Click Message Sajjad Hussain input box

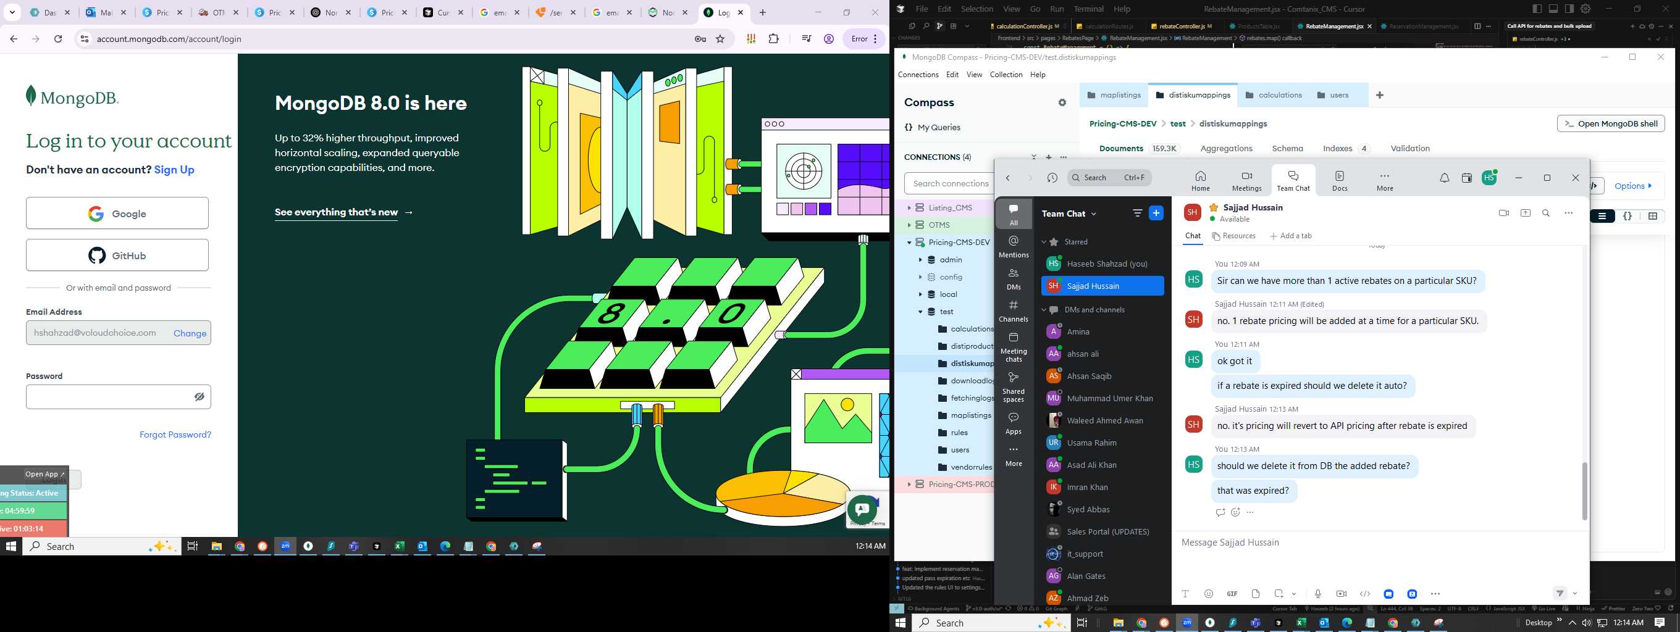click(x=1379, y=543)
